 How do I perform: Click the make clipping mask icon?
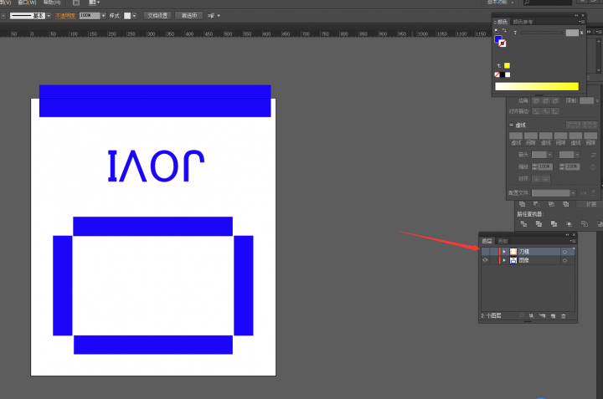(531, 316)
